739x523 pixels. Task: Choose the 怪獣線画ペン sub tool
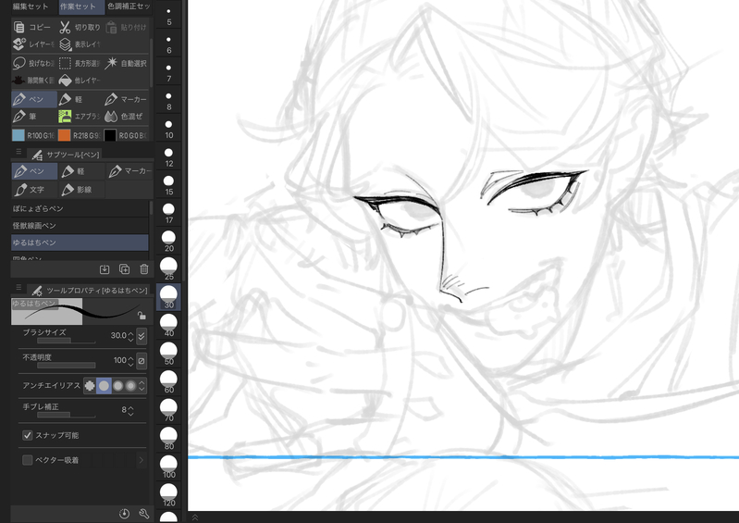pyautogui.click(x=80, y=226)
